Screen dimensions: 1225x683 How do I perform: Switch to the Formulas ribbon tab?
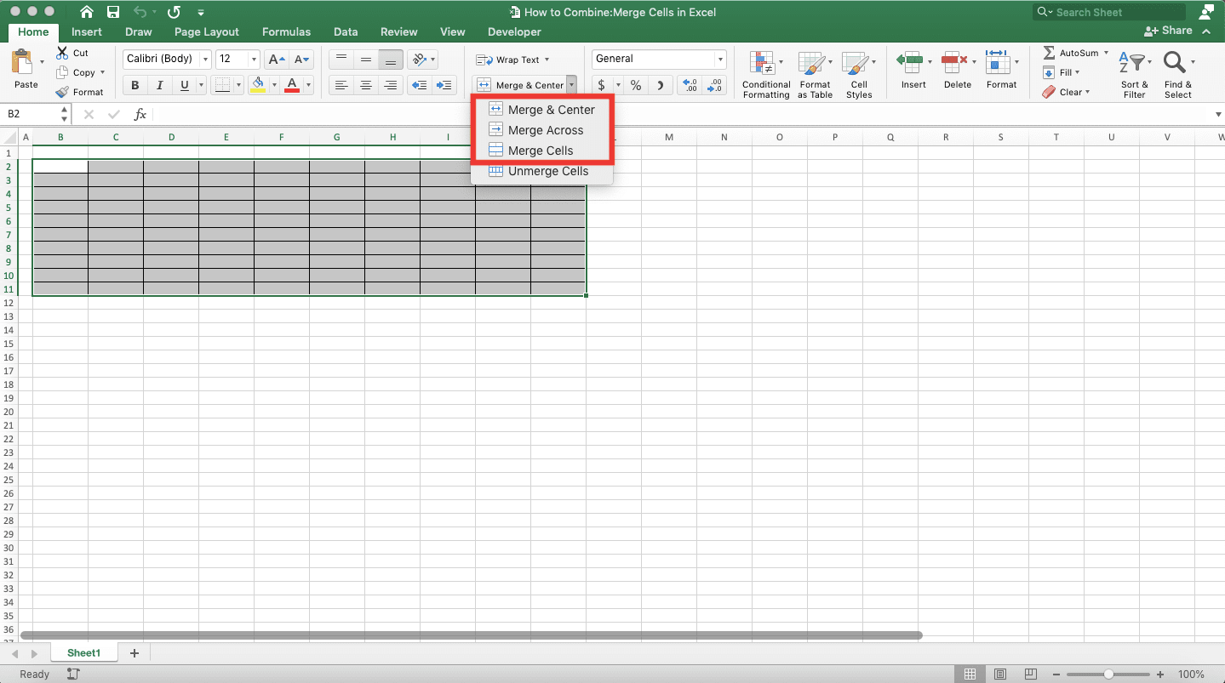coord(285,31)
